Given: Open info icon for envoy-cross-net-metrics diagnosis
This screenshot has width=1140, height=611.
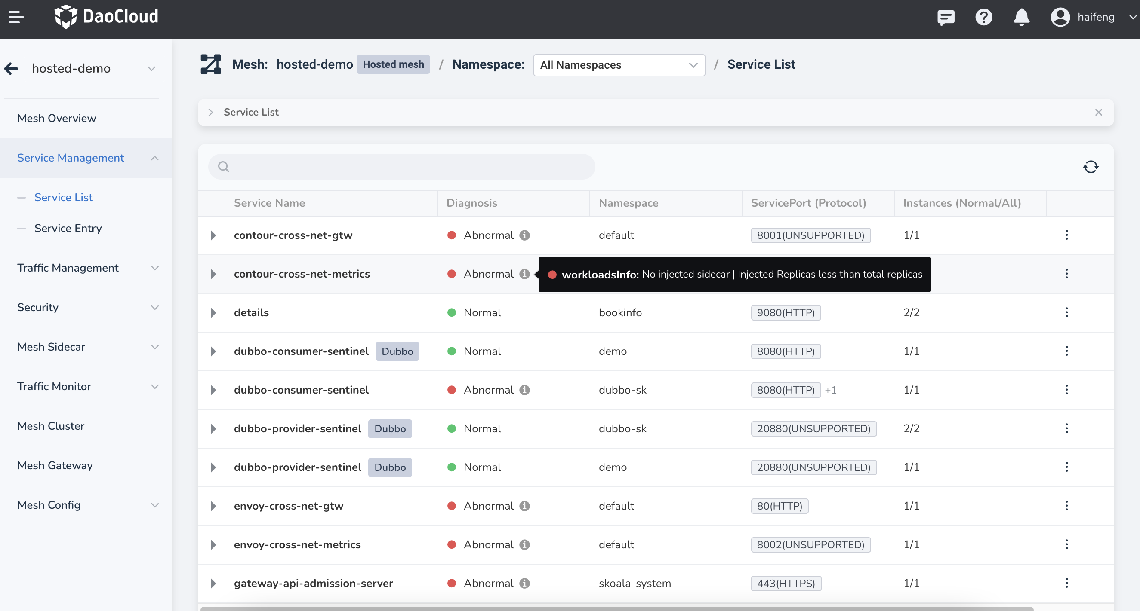Looking at the screenshot, I should [x=524, y=545].
